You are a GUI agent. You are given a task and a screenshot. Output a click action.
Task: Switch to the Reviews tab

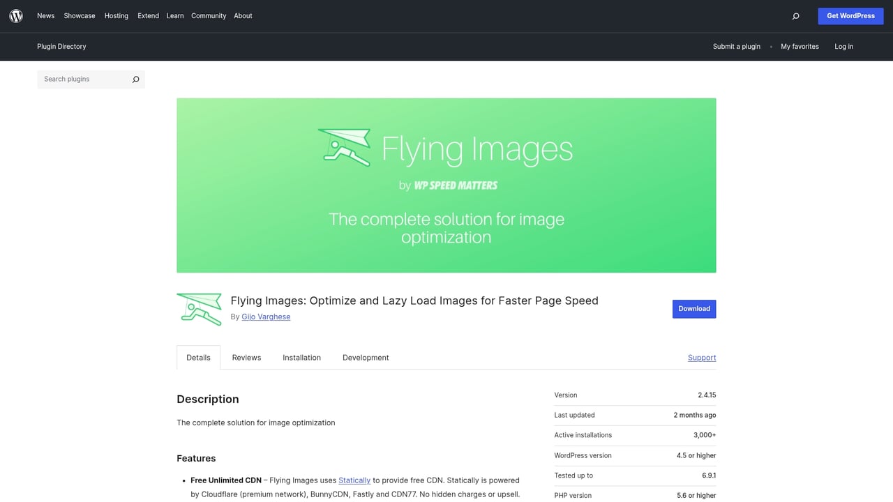[246, 357]
